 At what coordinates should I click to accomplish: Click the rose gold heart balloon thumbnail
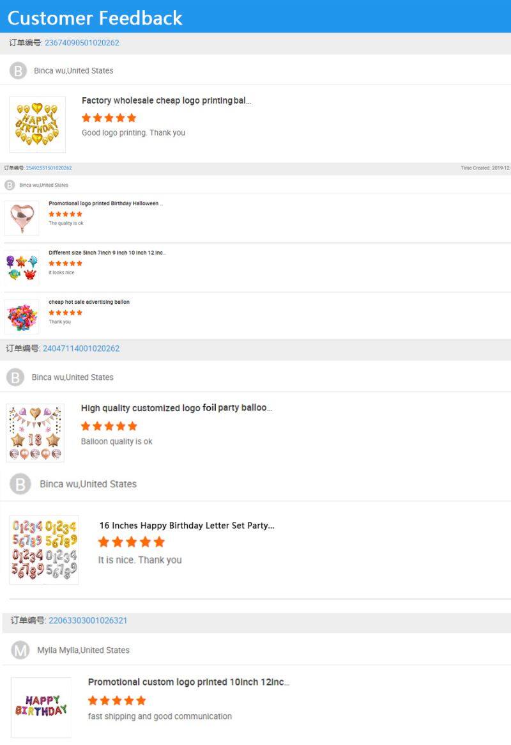click(21, 218)
